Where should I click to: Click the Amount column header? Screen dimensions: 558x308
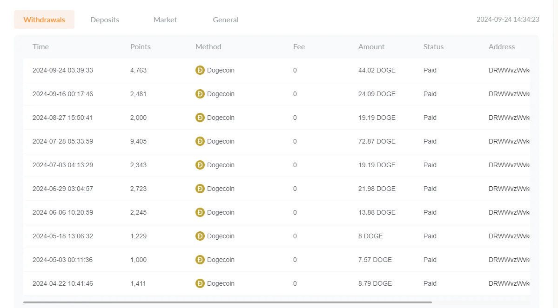371,46
